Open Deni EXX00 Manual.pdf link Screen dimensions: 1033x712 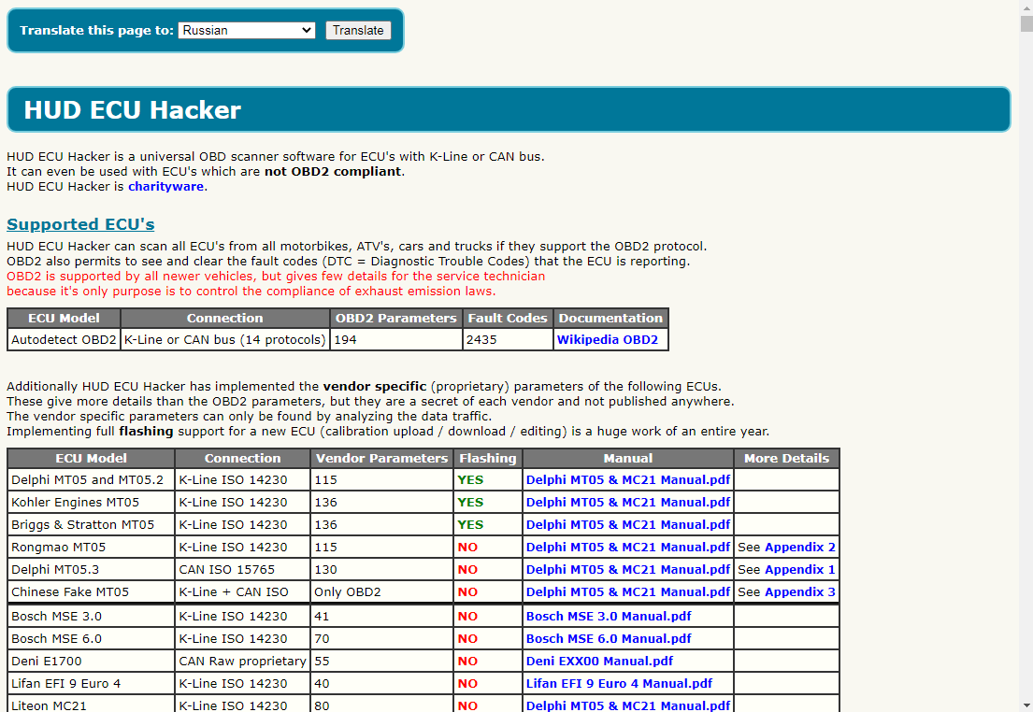(x=599, y=662)
